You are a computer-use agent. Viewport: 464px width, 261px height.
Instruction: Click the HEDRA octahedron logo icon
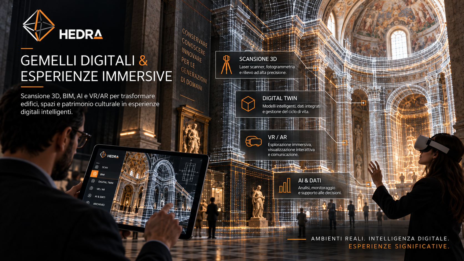[x=39, y=25]
